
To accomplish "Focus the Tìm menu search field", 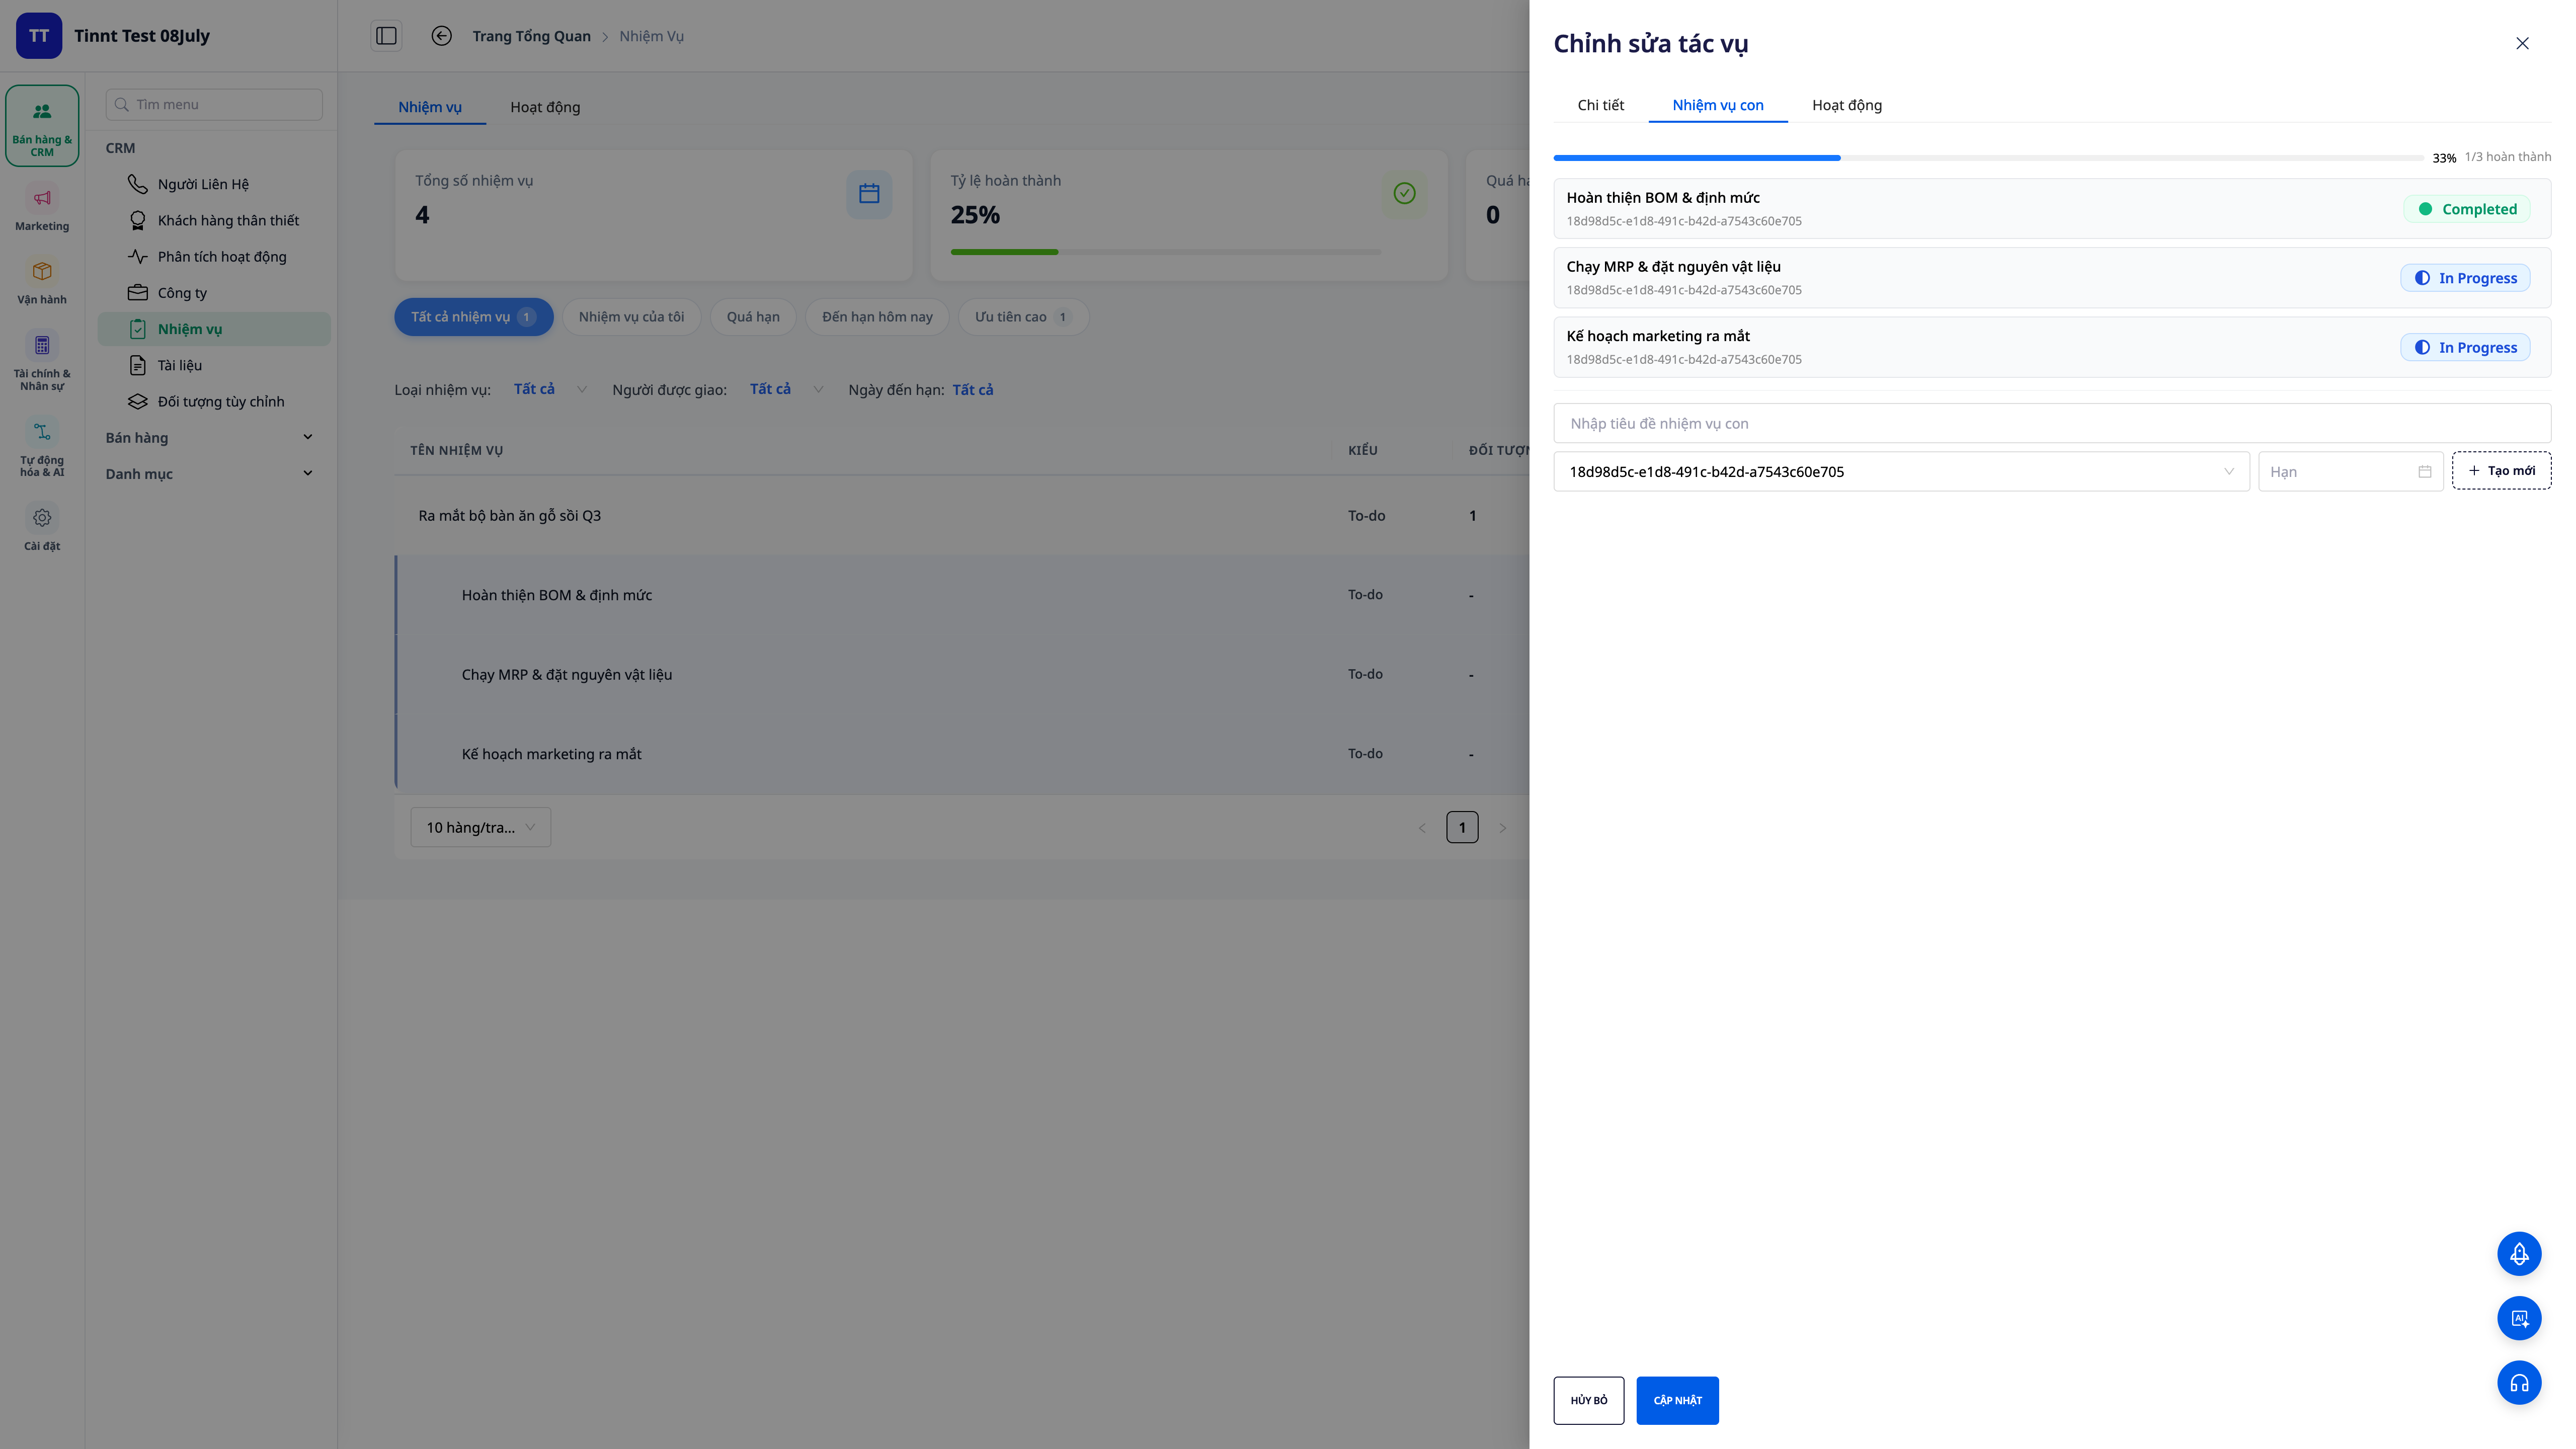I will tap(214, 104).
